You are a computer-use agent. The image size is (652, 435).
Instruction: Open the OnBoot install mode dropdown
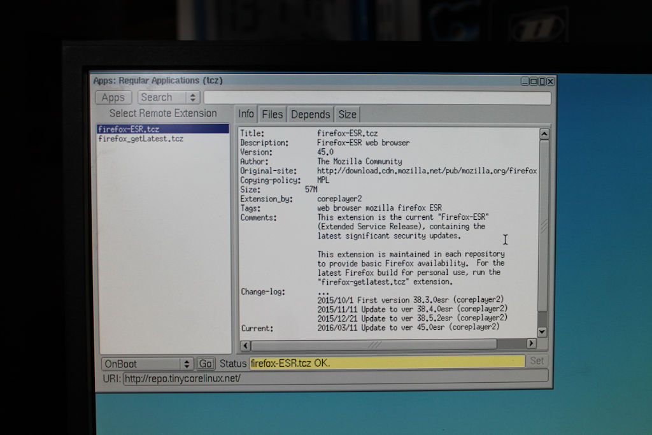[x=147, y=364]
